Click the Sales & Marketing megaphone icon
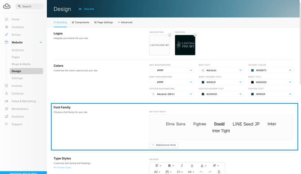This screenshot has width=301, height=174. point(7,101)
